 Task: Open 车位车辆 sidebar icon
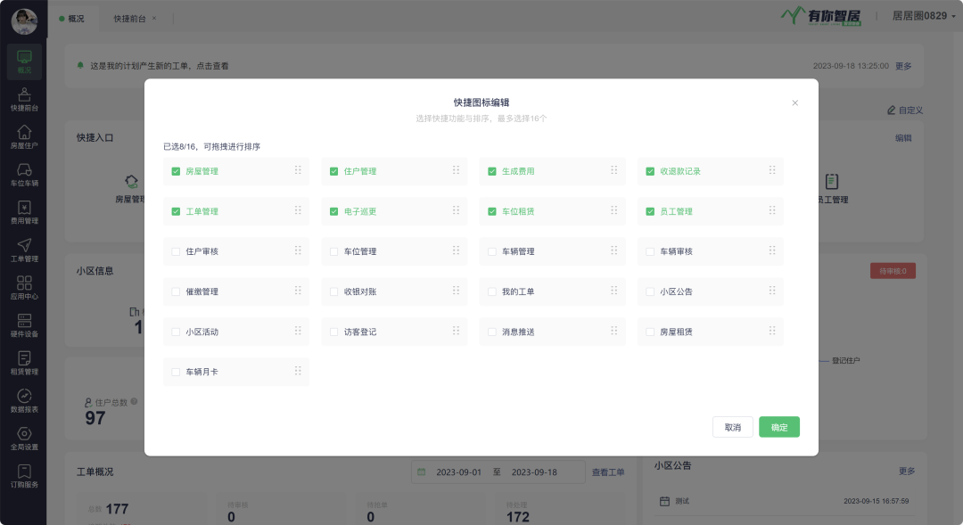[x=24, y=175]
